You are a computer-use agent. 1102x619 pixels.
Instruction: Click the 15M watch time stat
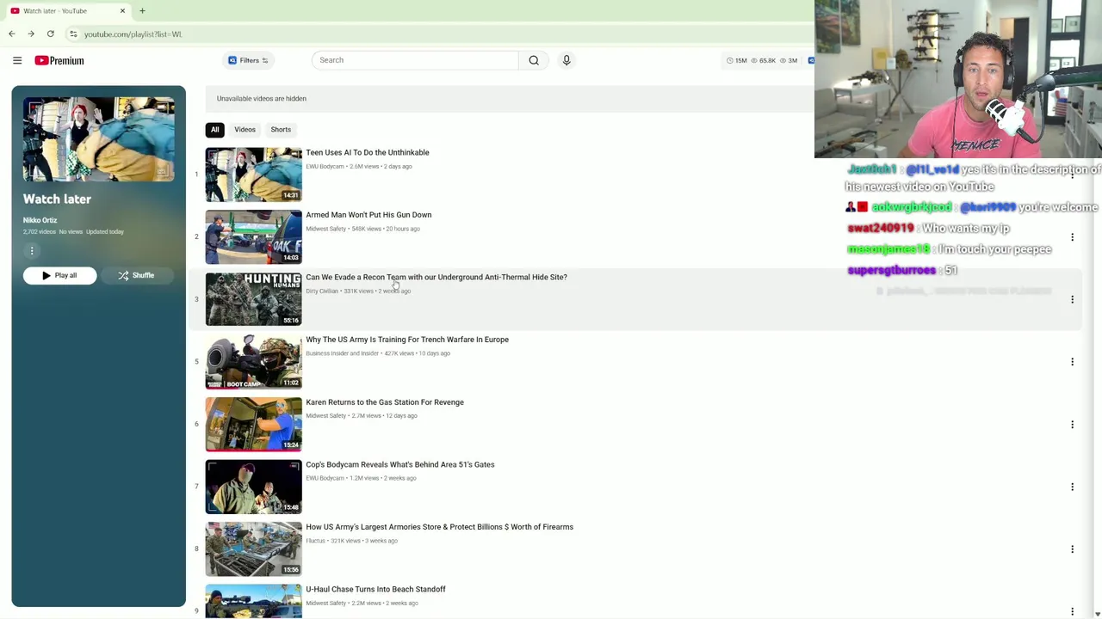point(737,60)
